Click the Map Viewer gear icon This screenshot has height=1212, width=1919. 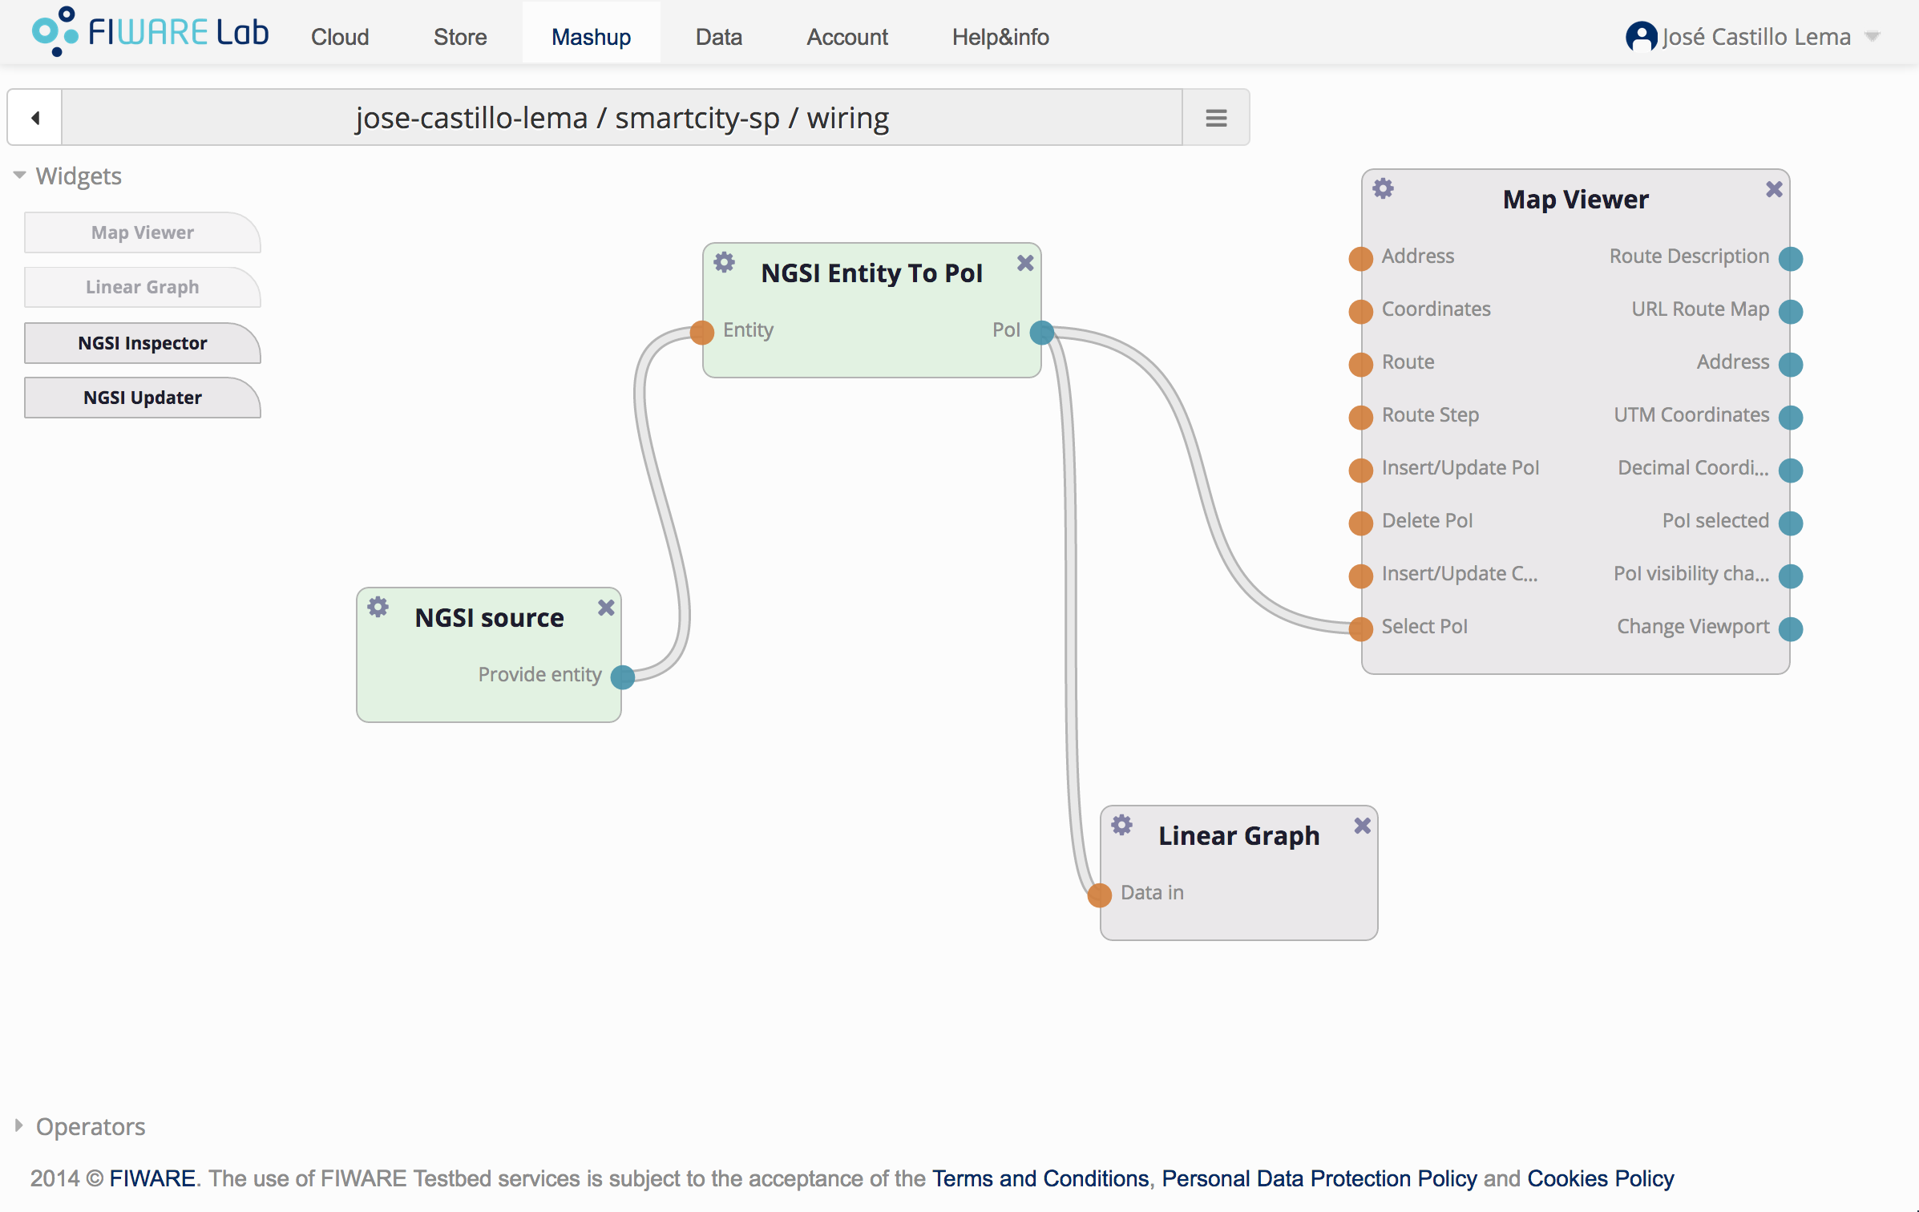coord(1383,188)
